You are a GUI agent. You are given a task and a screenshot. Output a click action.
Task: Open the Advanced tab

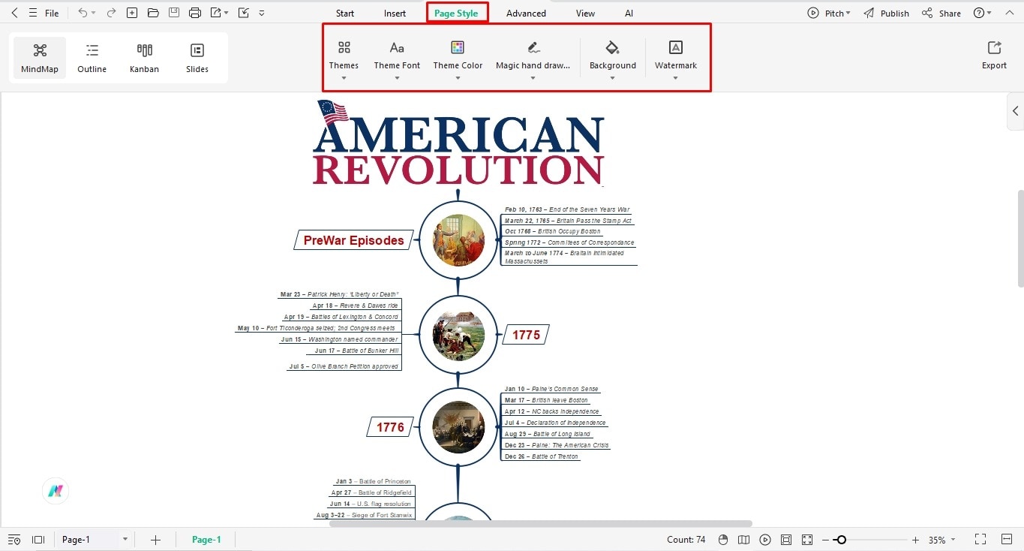[526, 14]
